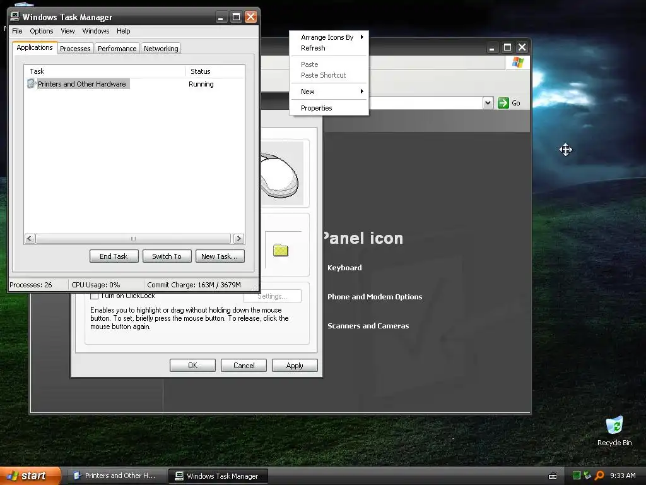The height and width of the screenshot is (485, 646).
Task: Open the Options menu in Task Manager
Action: pyautogui.click(x=41, y=31)
